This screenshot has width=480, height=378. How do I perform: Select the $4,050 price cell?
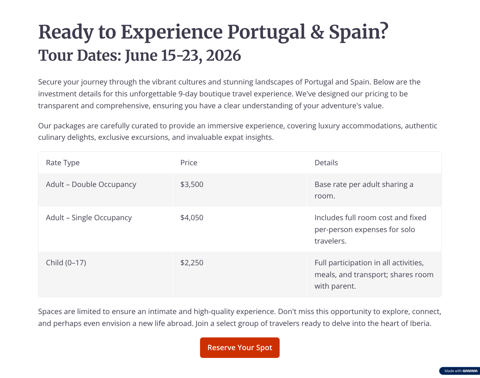pos(192,217)
